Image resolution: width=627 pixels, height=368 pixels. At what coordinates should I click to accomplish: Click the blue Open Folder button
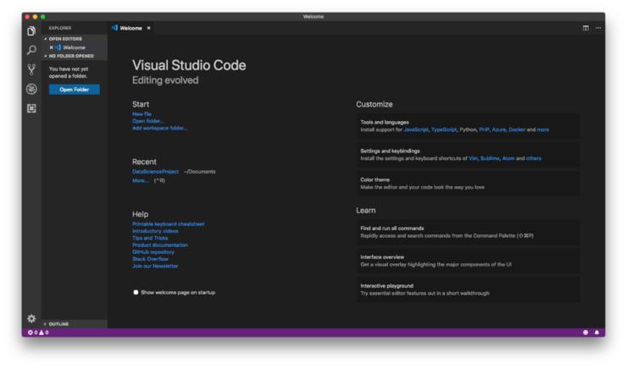(75, 90)
